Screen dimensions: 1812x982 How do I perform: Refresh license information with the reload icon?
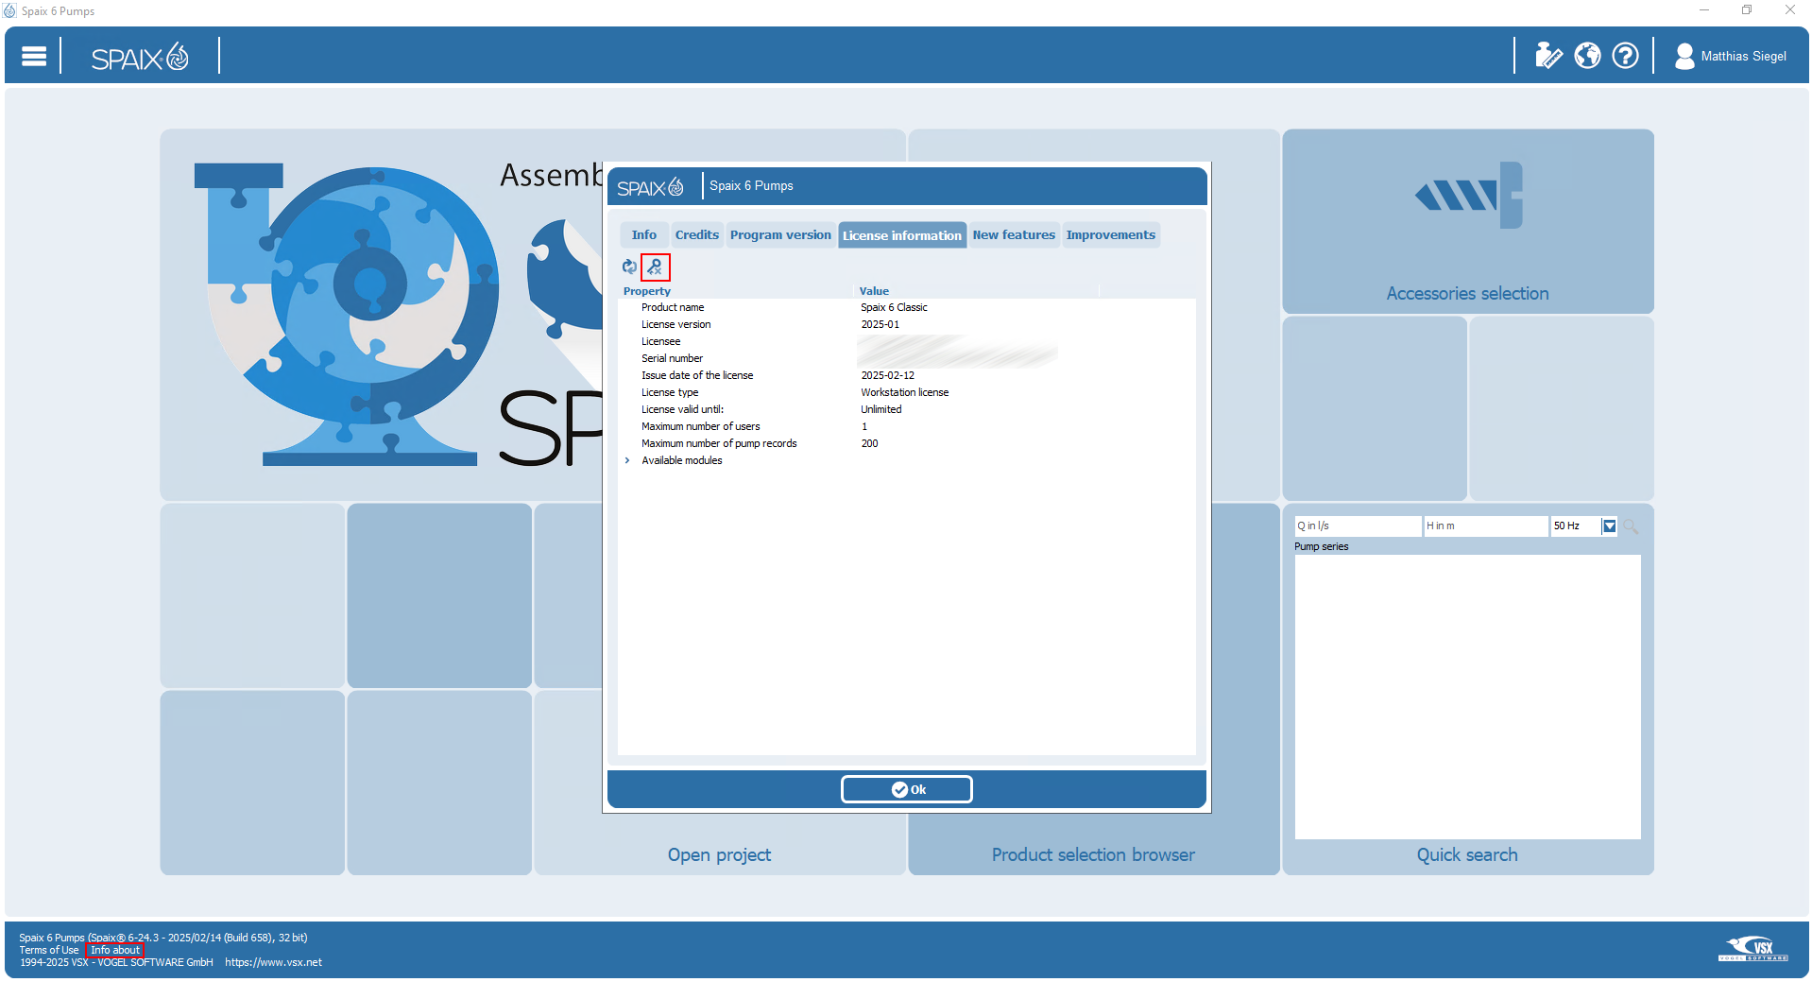[629, 267]
